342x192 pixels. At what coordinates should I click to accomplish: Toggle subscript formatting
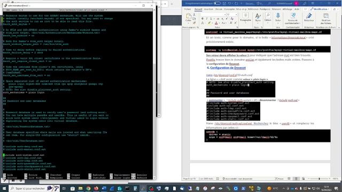pos(222,19)
